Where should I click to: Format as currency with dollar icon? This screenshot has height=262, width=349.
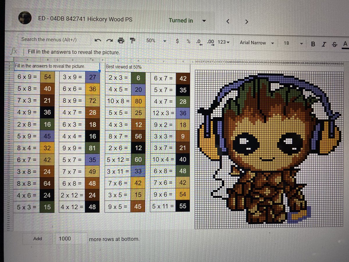pyautogui.click(x=177, y=41)
